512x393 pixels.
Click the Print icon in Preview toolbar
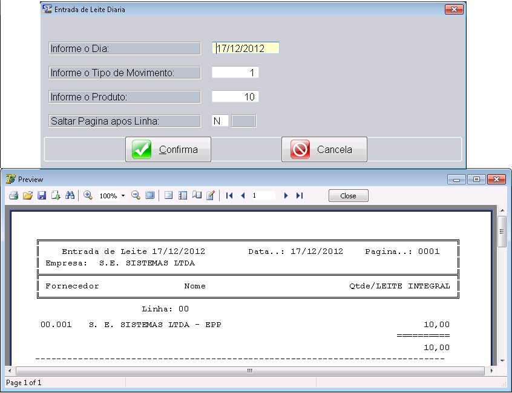click(x=13, y=196)
